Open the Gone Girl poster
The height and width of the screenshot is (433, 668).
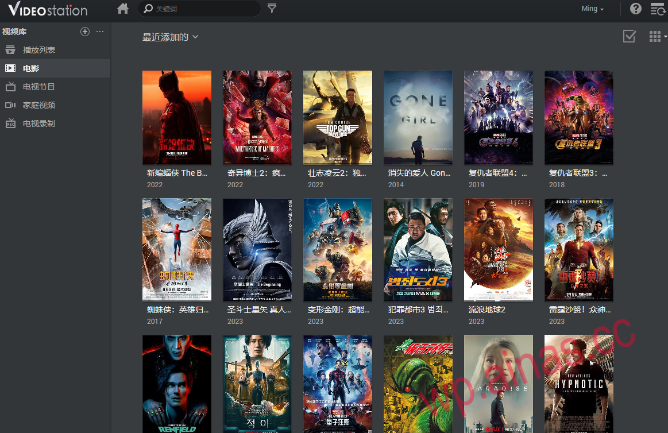418,118
